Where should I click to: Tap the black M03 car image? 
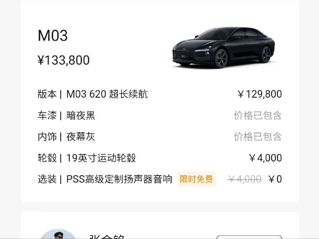[224, 47]
